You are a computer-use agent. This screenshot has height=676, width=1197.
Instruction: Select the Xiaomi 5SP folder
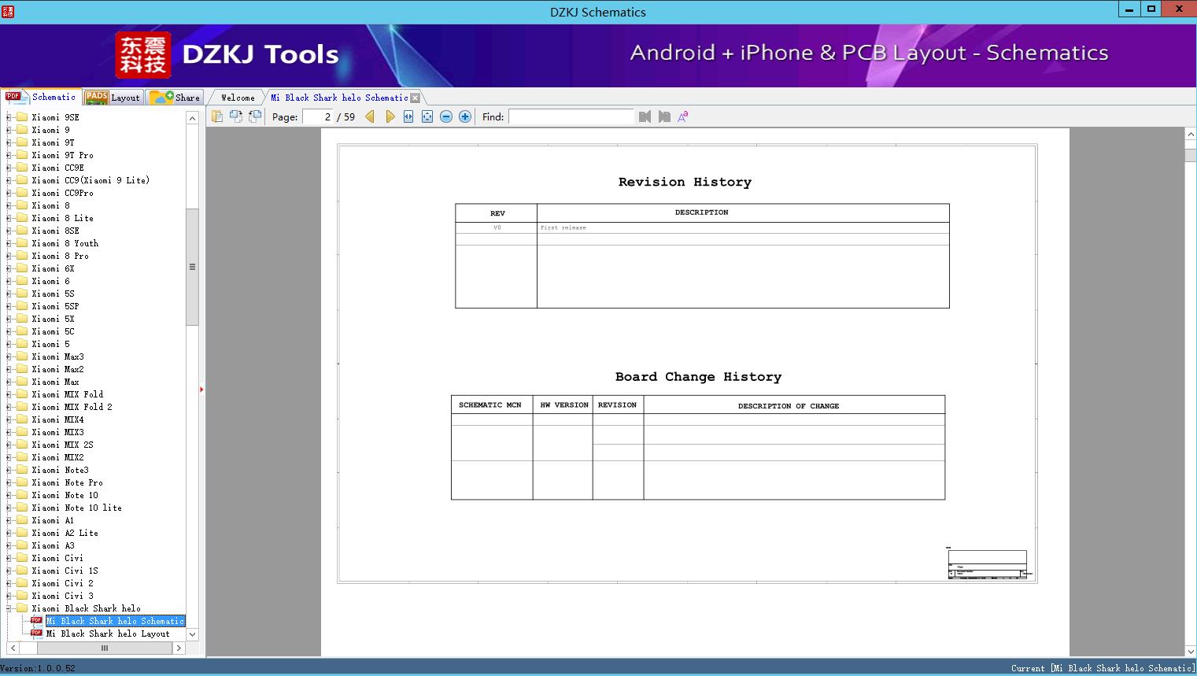(55, 306)
